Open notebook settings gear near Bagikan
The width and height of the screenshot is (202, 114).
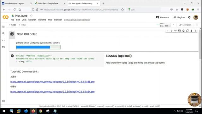pos(189,17)
